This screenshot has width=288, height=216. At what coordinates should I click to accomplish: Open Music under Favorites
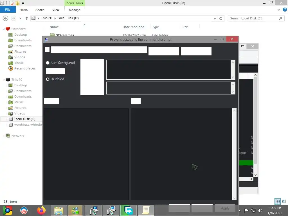click(19, 63)
